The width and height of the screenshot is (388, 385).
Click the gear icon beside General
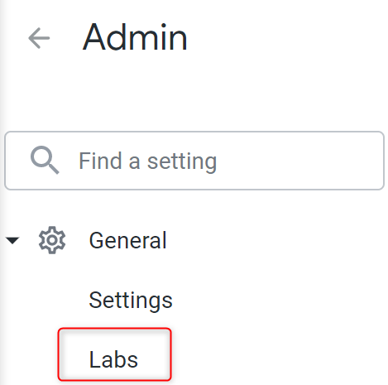pos(52,240)
